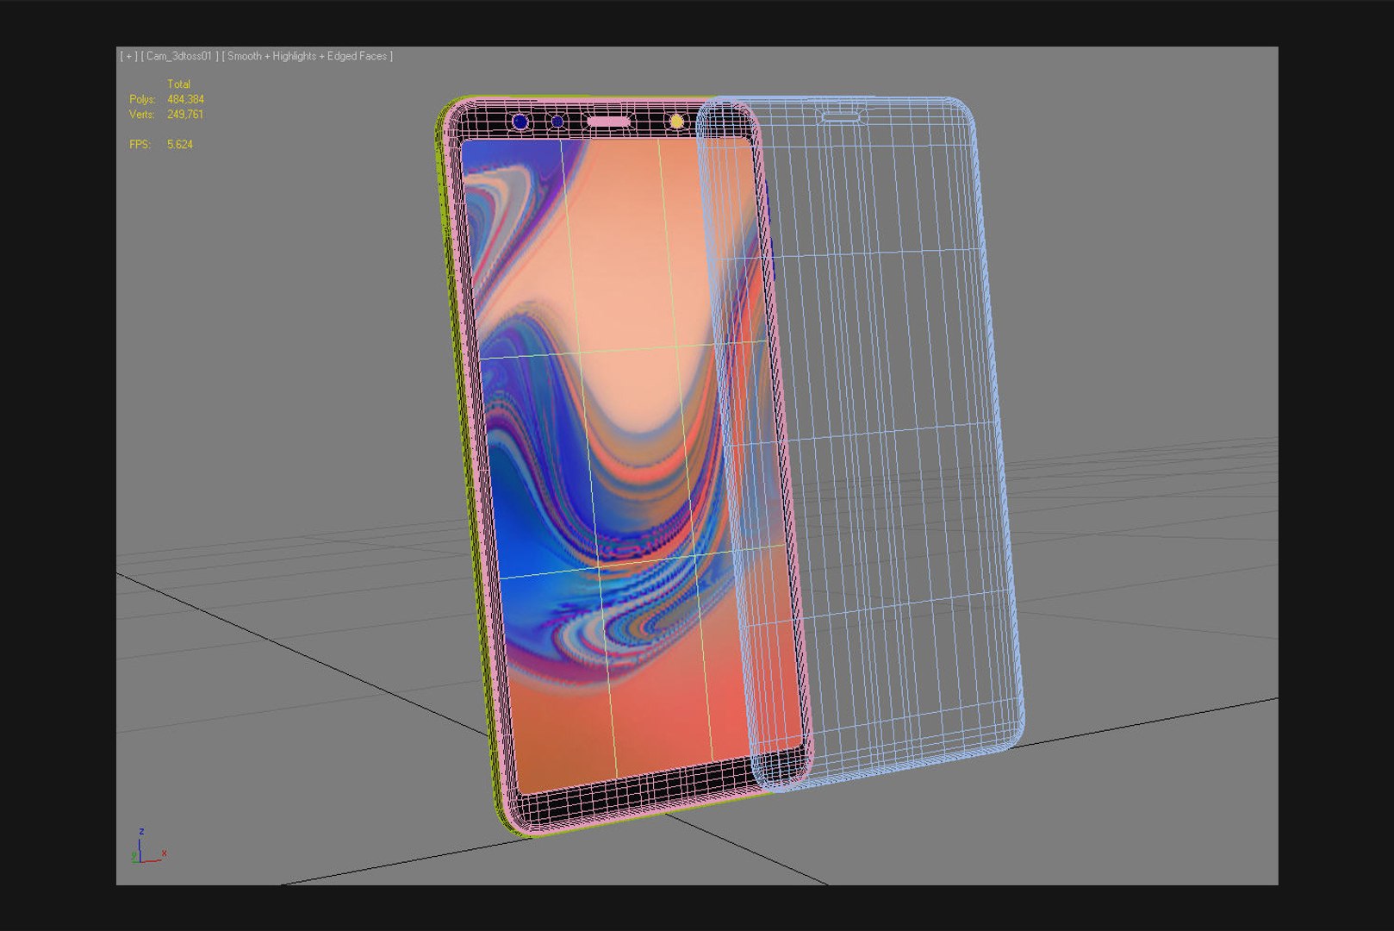Open the Smooth + Highlights + Edged Faces shading menu

pos(308,56)
